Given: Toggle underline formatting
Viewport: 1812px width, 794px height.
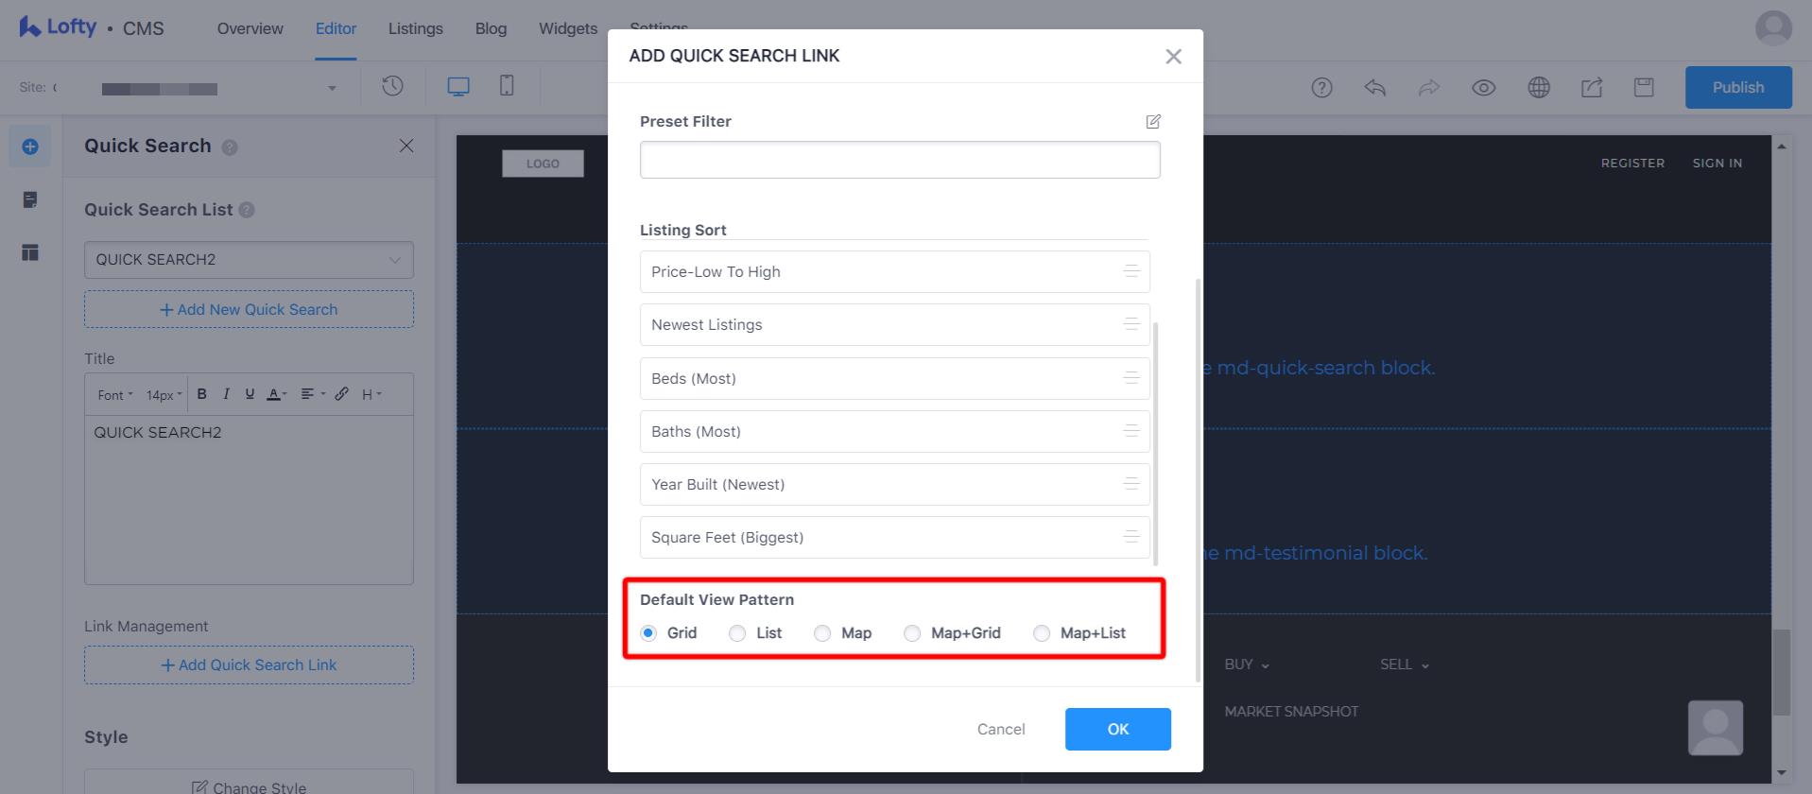Looking at the screenshot, I should pyautogui.click(x=250, y=394).
